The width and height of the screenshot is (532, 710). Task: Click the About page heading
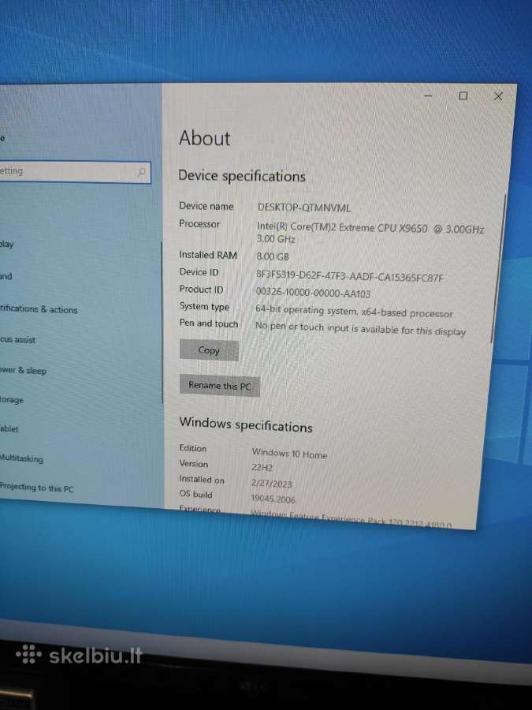click(204, 138)
